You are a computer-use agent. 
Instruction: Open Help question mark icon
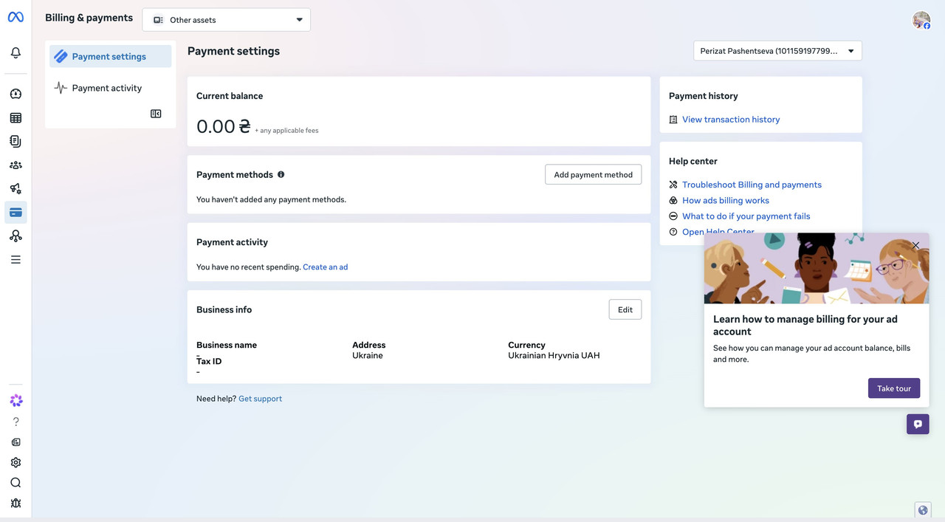(x=16, y=422)
